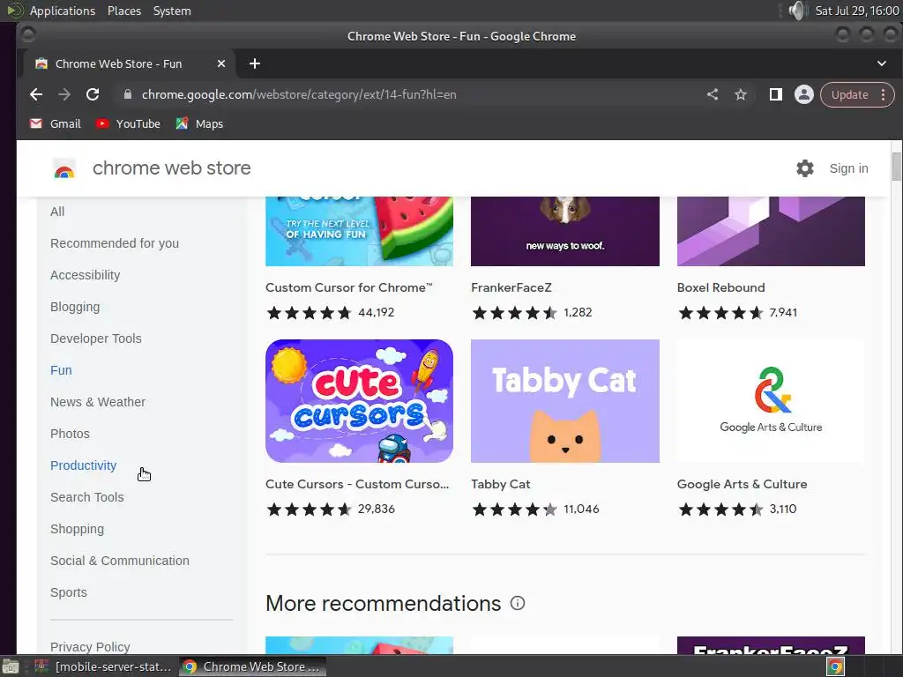Open the Chrome side panel icon
Image resolution: width=903 pixels, height=677 pixels.
point(776,94)
